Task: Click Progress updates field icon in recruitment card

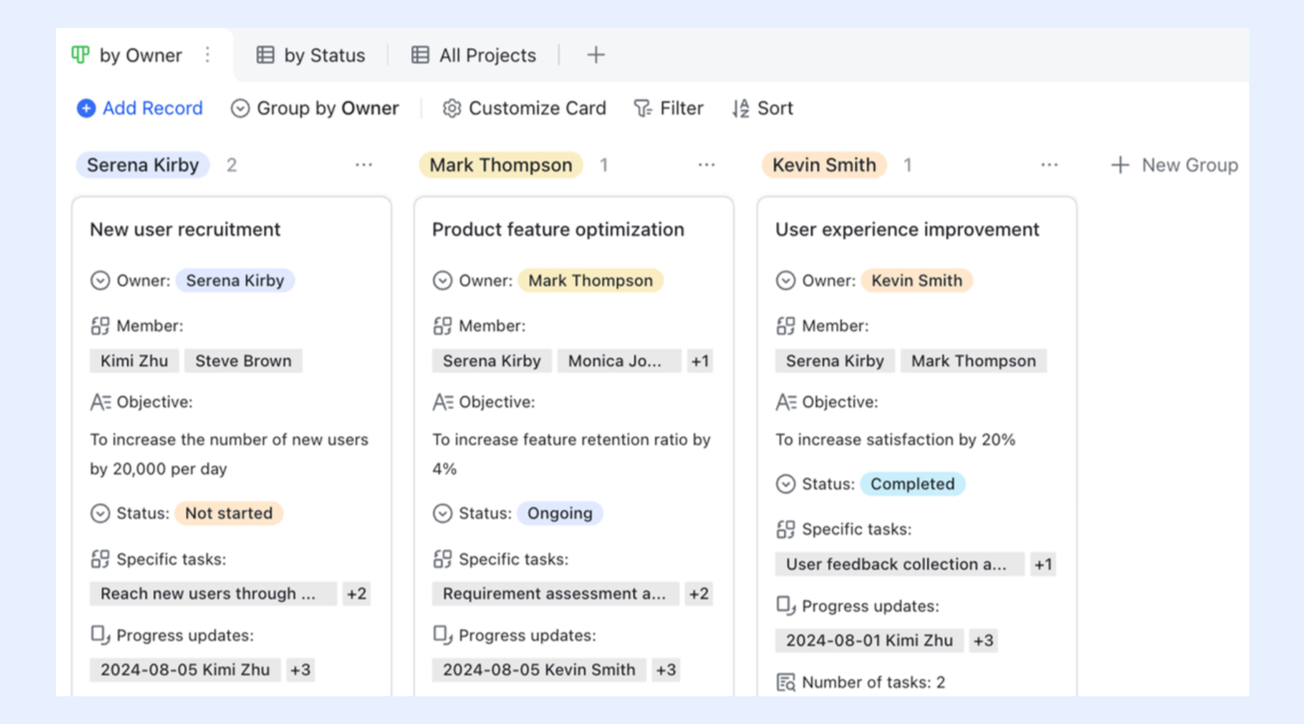Action: click(100, 635)
